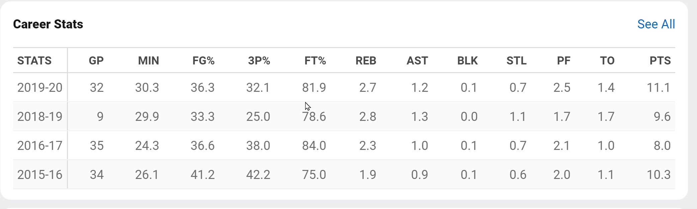The height and width of the screenshot is (209, 697).
Task: Click the BLK column header
Action: click(x=467, y=60)
